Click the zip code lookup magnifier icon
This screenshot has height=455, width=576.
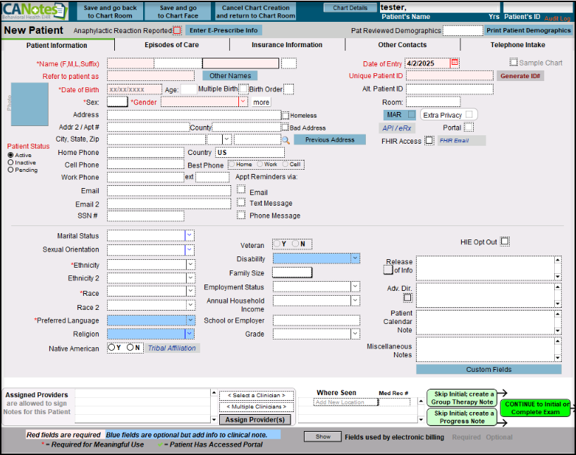pos(286,140)
